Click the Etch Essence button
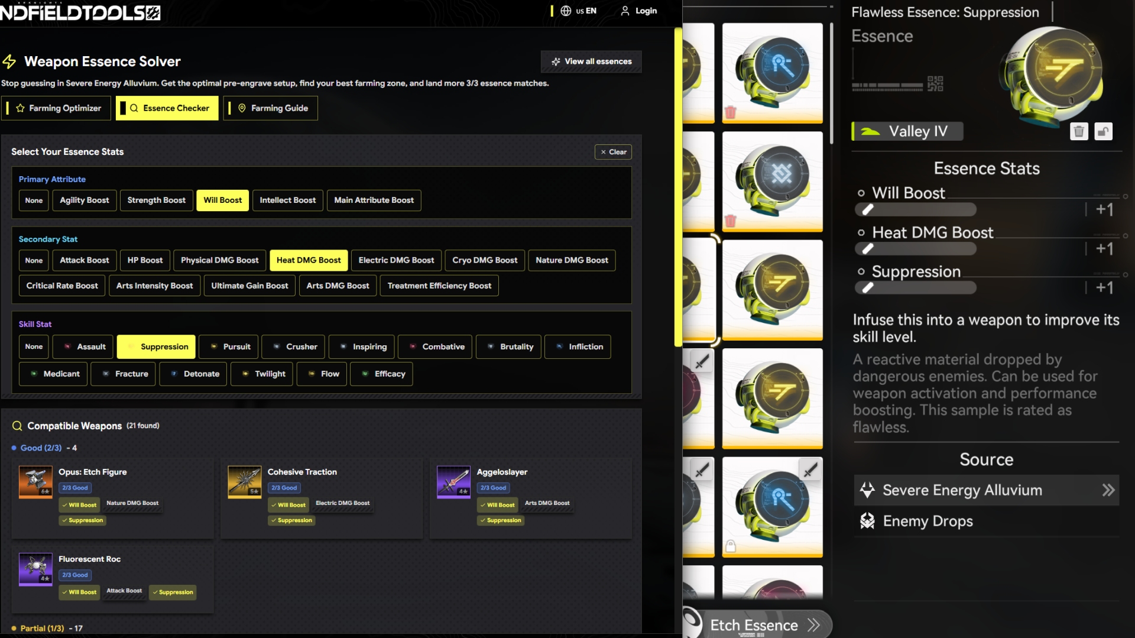The width and height of the screenshot is (1135, 638). point(758,624)
